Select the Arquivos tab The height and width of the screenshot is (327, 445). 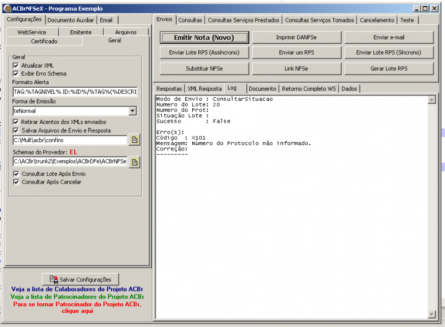(x=126, y=32)
